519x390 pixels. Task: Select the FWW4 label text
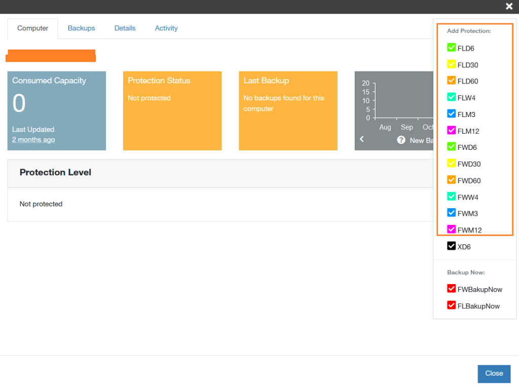point(468,198)
